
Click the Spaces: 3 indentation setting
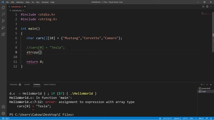(177, 118)
